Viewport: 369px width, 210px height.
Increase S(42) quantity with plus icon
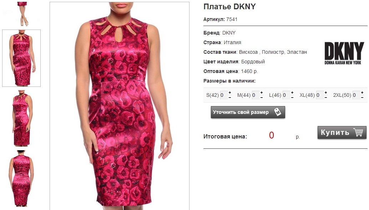click(x=230, y=93)
